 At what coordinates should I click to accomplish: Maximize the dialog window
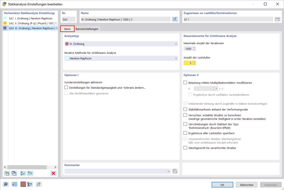tap(265, 4)
